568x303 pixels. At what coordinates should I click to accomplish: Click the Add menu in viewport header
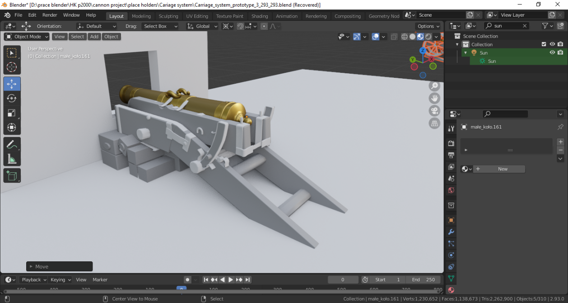[94, 37]
